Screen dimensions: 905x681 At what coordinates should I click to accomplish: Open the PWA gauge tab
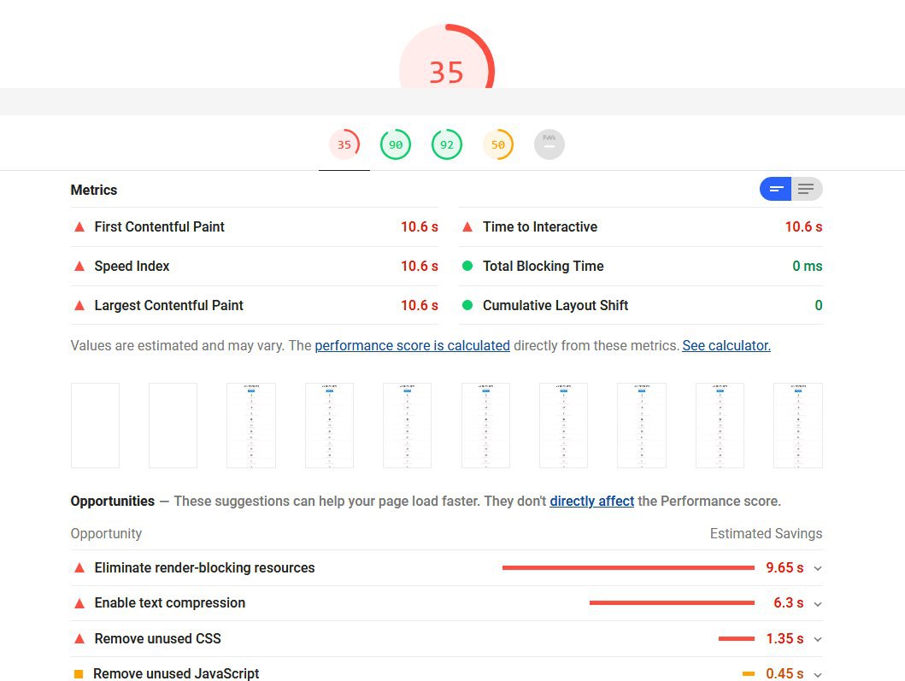click(x=549, y=144)
